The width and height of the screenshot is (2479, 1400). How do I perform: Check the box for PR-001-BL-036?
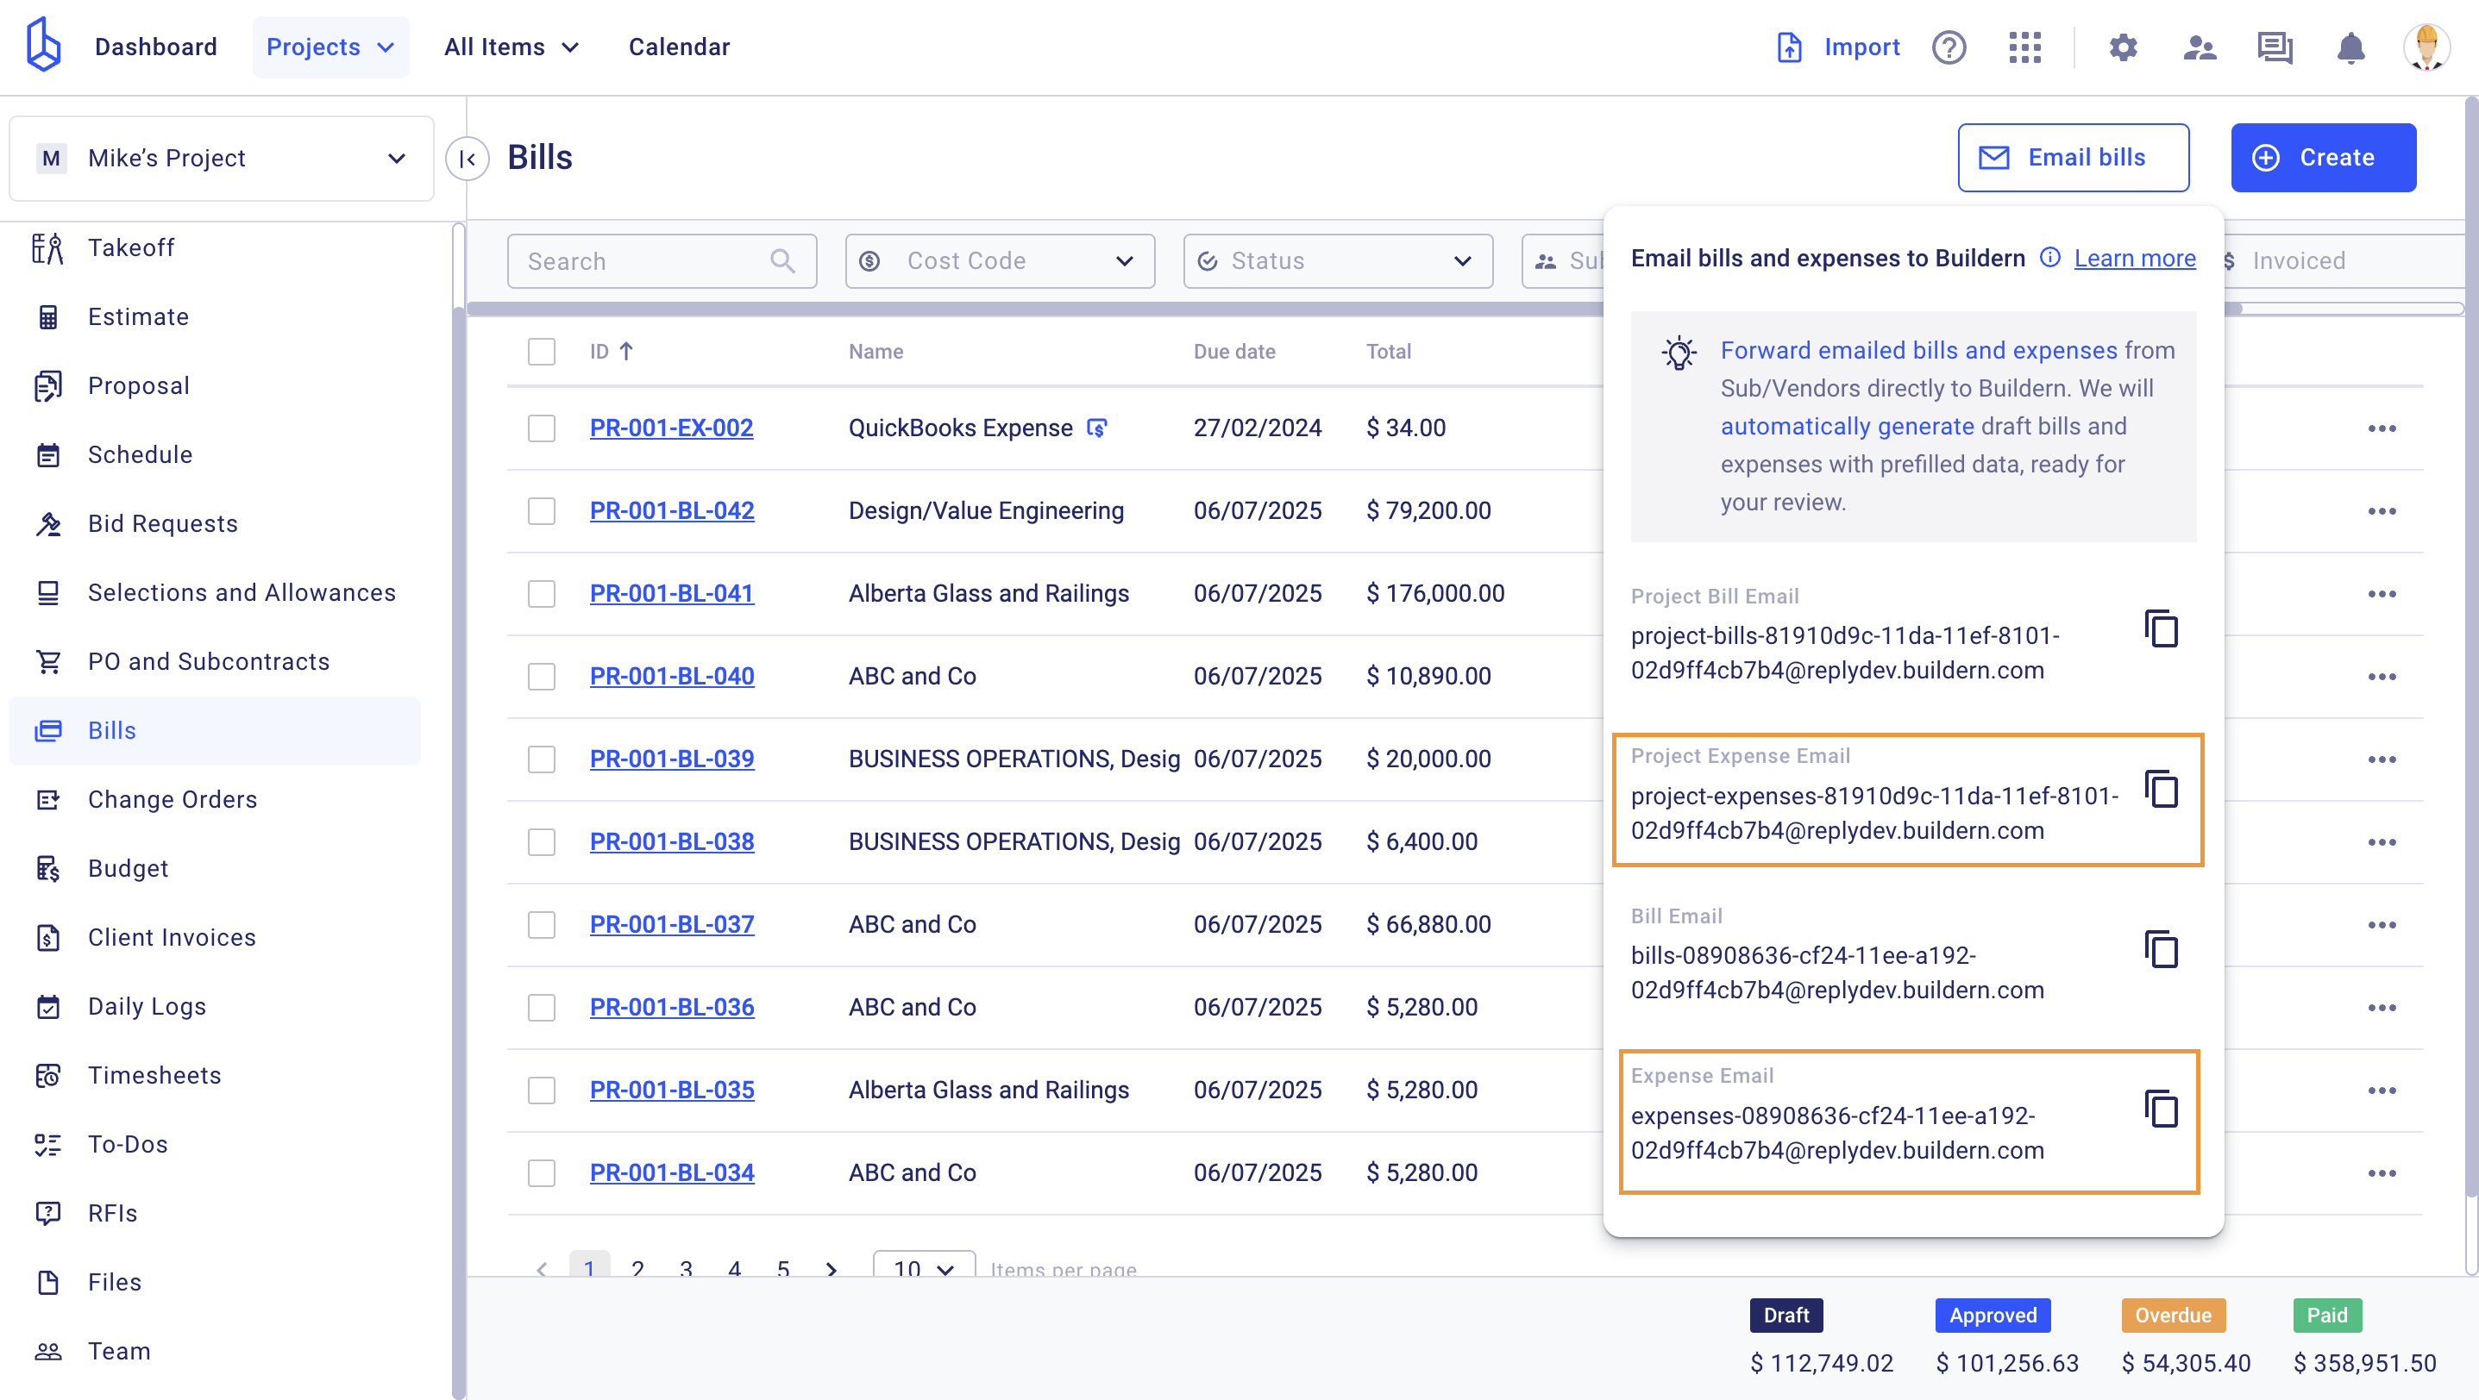point(542,1008)
